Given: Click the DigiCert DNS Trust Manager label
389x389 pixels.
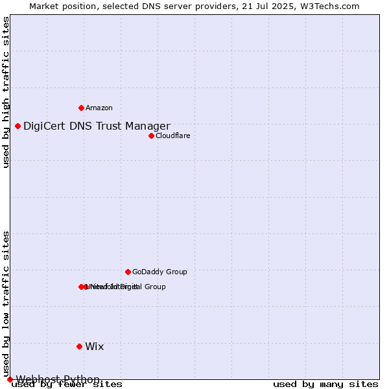Looking at the screenshot, I should (97, 126).
